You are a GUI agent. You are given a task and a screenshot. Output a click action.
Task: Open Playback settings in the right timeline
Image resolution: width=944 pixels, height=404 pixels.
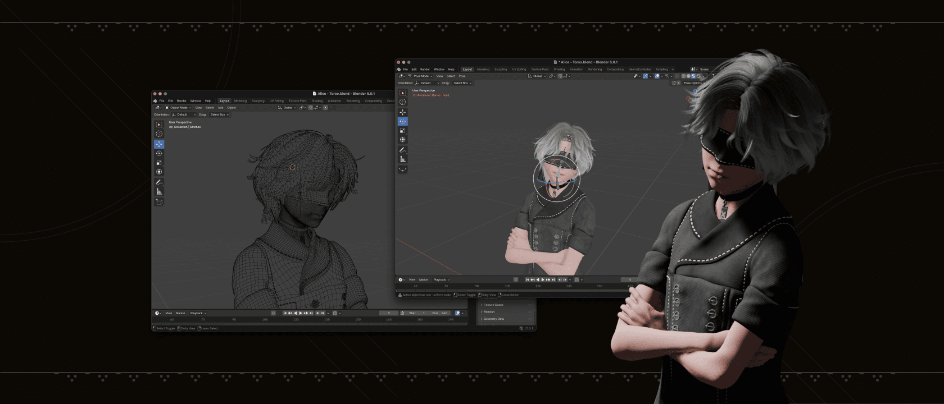(x=441, y=279)
